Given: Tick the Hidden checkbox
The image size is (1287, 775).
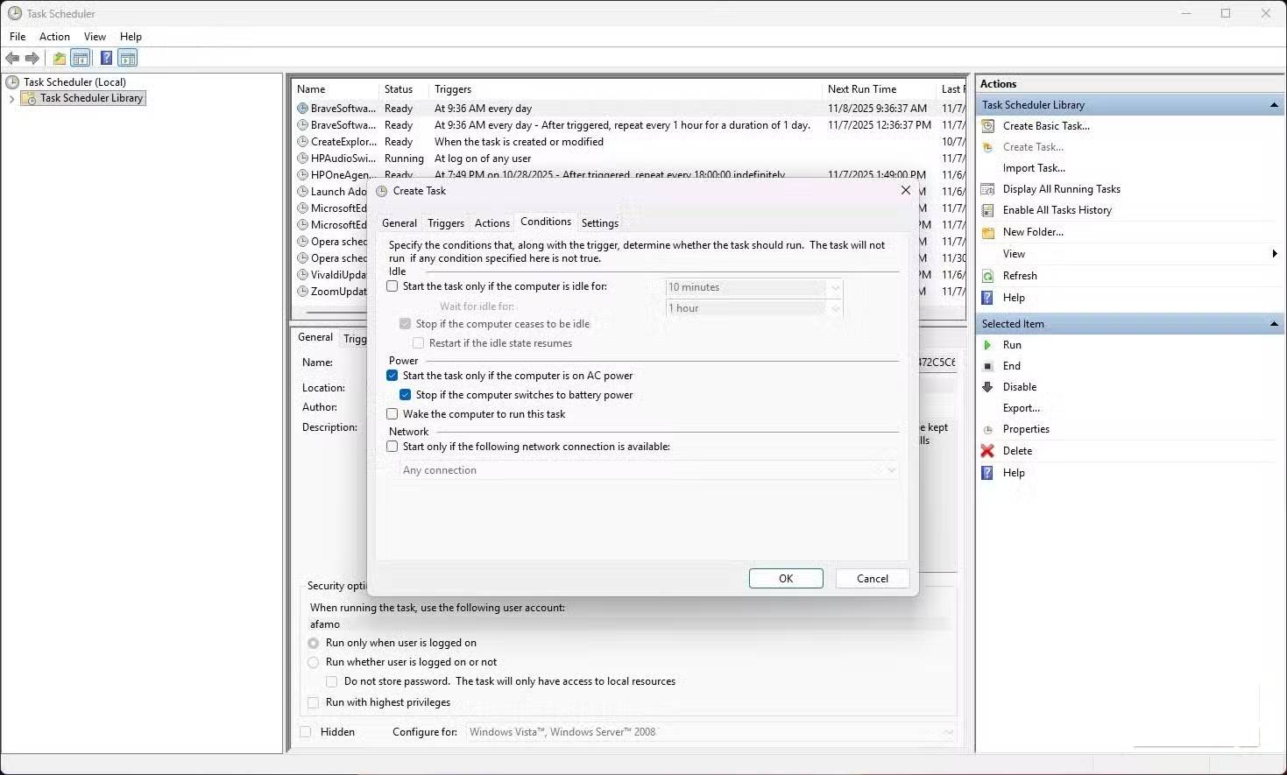Looking at the screenshot, I should click(306, 732).
